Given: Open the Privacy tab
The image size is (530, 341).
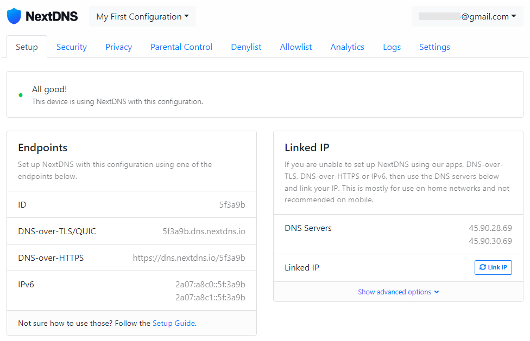Looking at the screenshot, I should (x=118, y=47).
